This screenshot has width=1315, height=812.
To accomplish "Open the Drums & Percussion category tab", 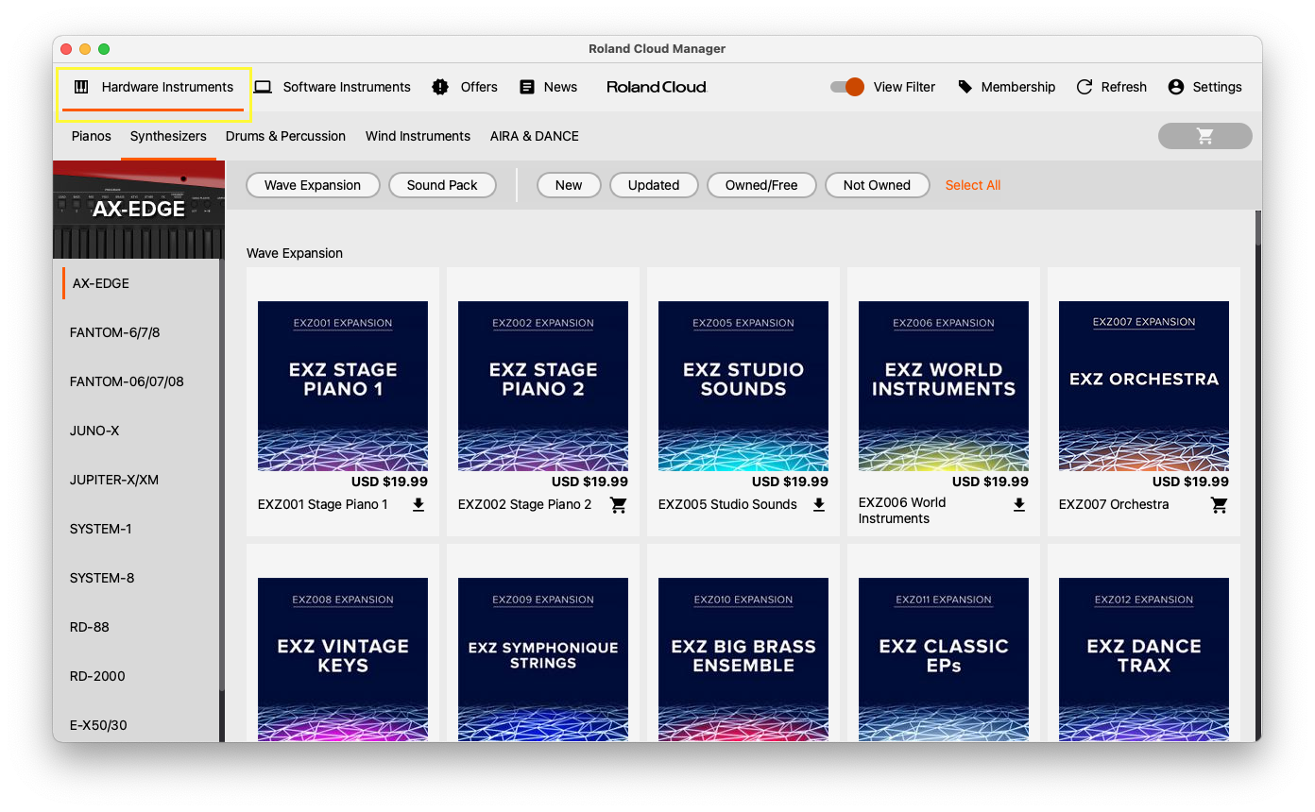I will [x=285, y=136].
